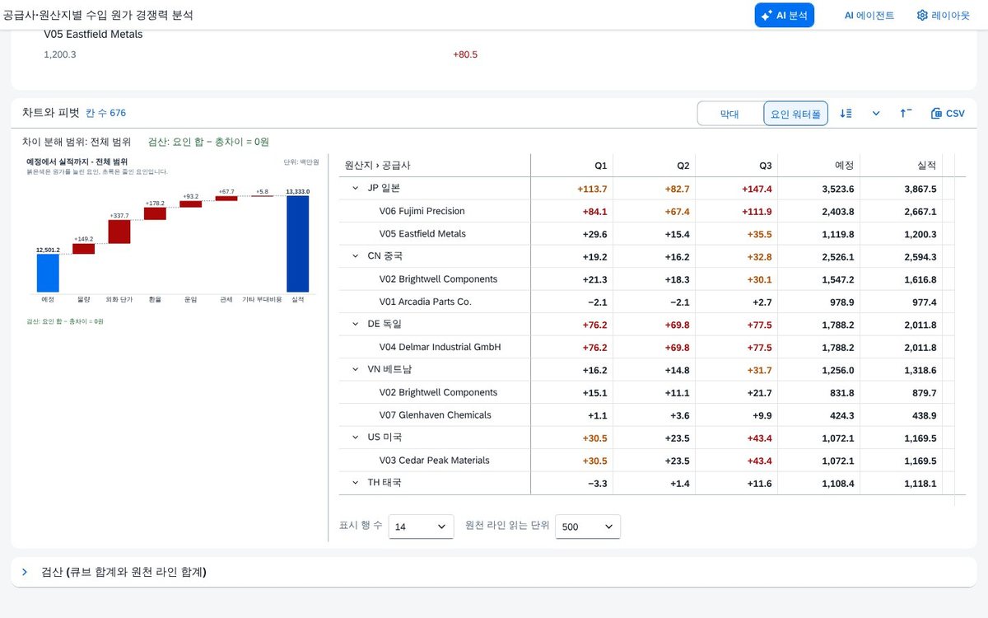
Task: Click the Q1 column header
Action: click(572, 165)
